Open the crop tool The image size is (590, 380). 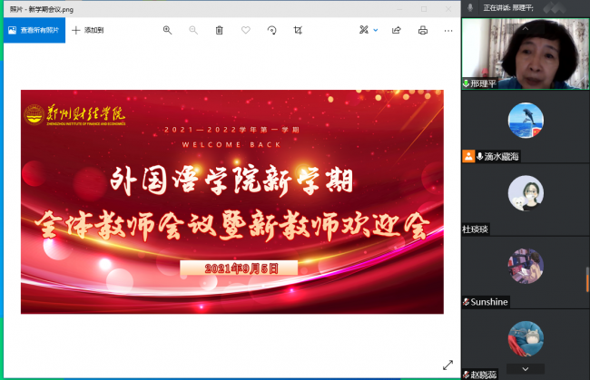[x=298, y=30]
